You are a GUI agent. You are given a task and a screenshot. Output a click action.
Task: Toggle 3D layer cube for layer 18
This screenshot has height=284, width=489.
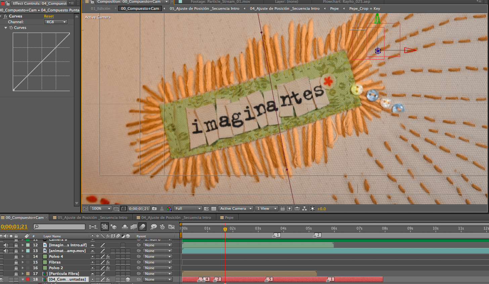(x=128, y=279)
